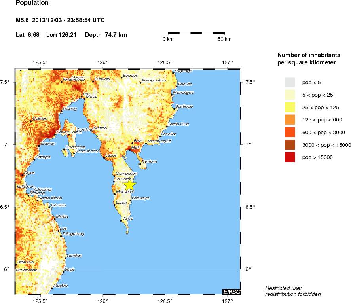The width and height of the screenshot is (351, 303).
Task: Click the 'Kulagsing' town label
Action: coord(42,189)
